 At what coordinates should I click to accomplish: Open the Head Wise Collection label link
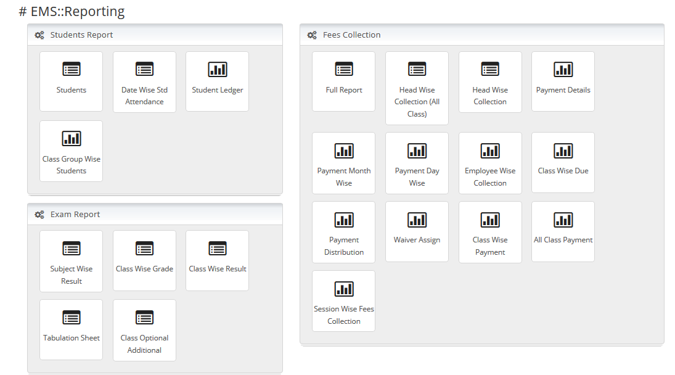click(x=490, y=96)
